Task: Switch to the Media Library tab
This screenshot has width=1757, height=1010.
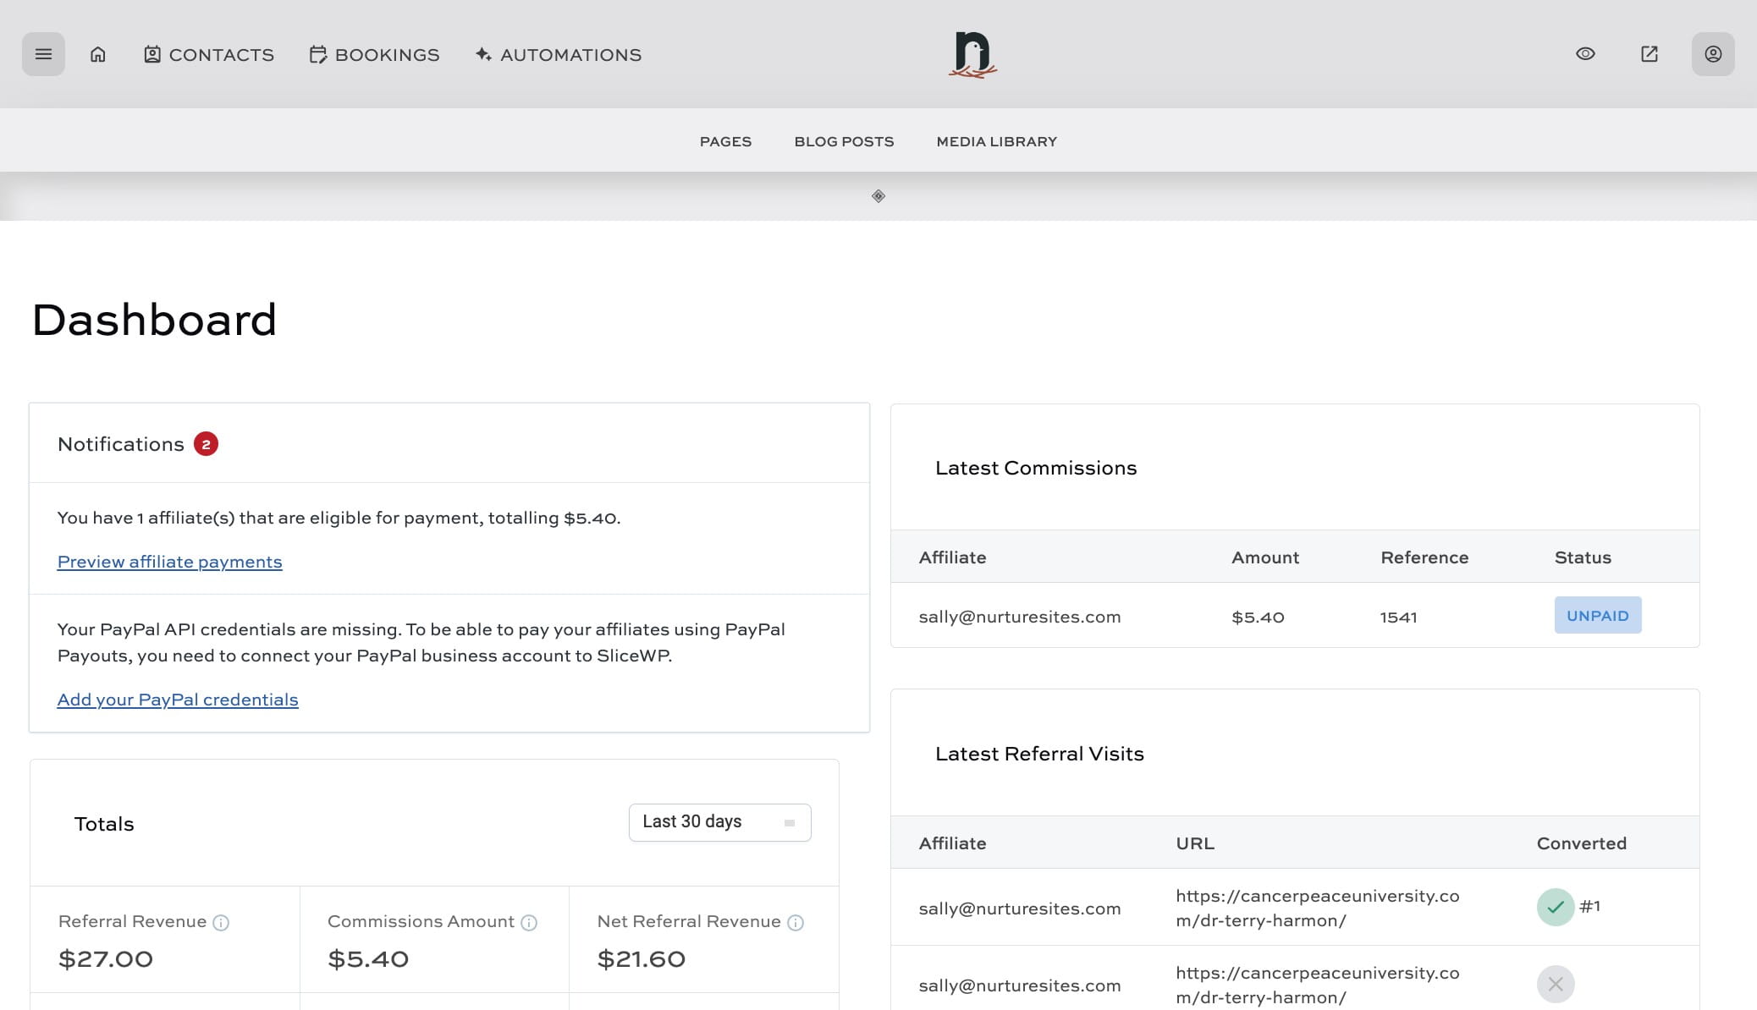Action: 996,141
